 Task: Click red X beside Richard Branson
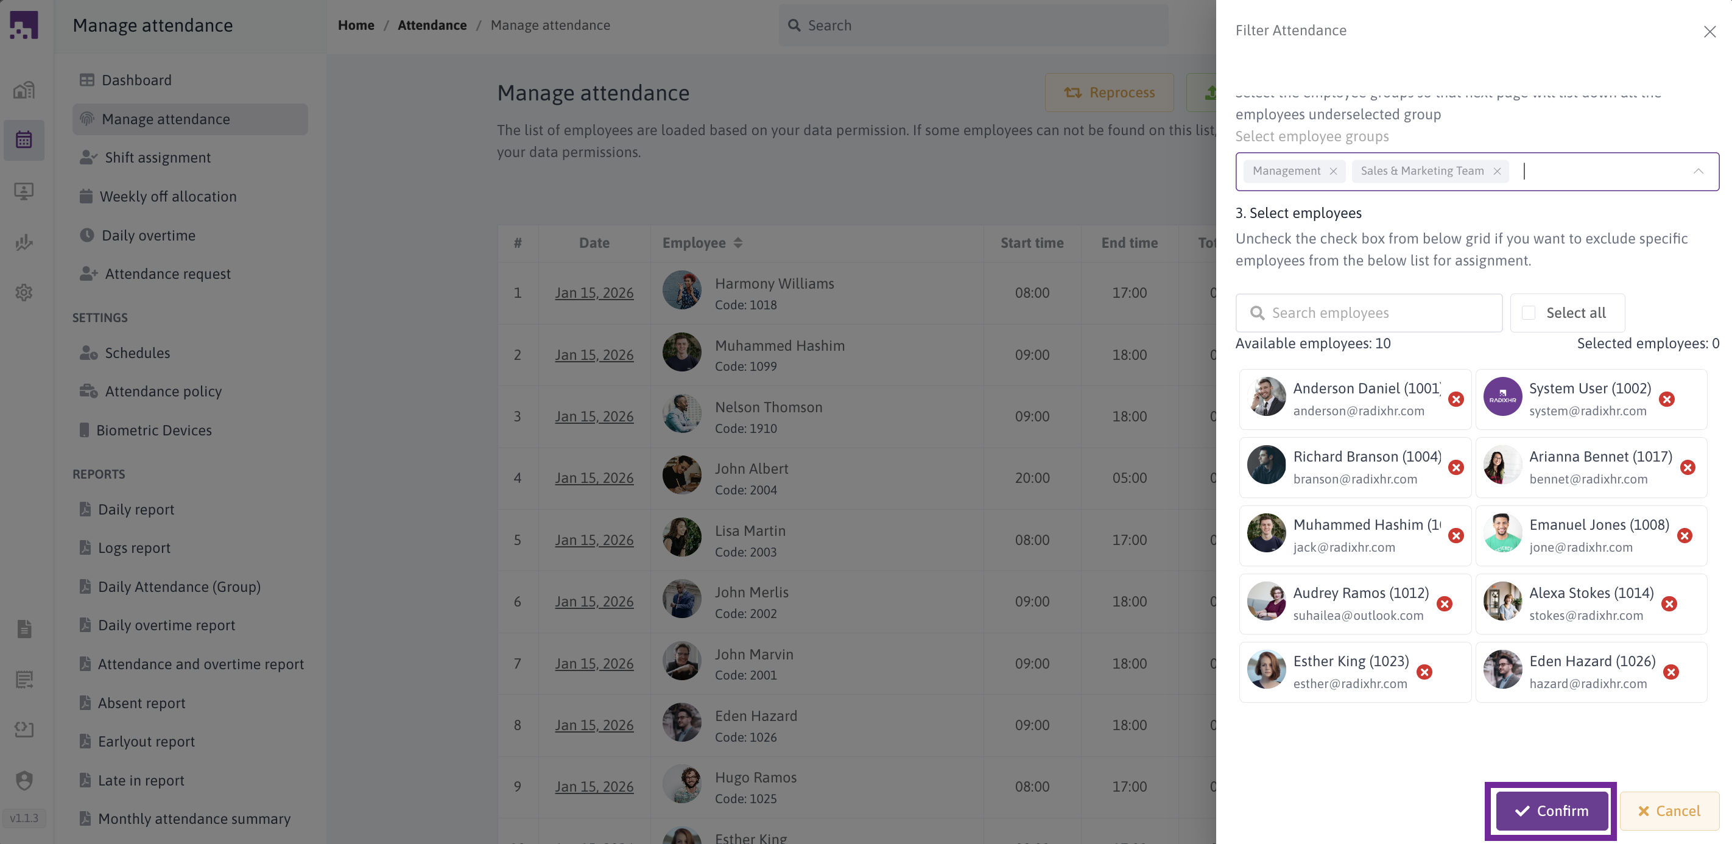(x=1456, y=468)
